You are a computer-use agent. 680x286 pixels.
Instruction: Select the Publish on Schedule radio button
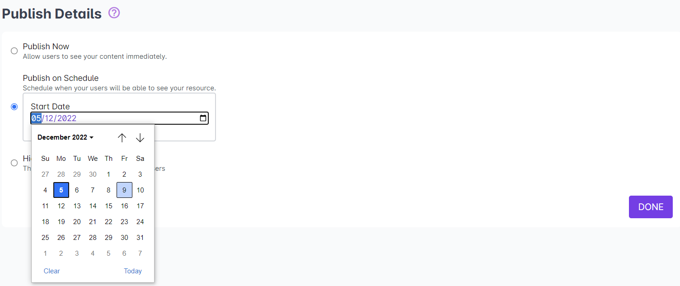(14, 107)
